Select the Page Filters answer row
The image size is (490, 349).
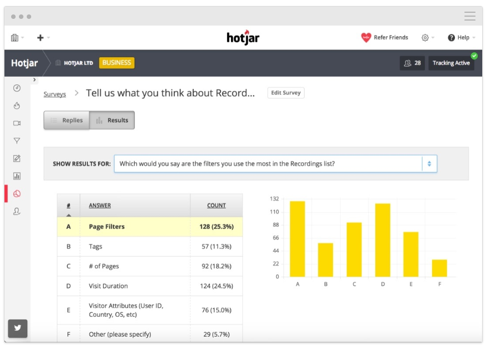point(150,227)
